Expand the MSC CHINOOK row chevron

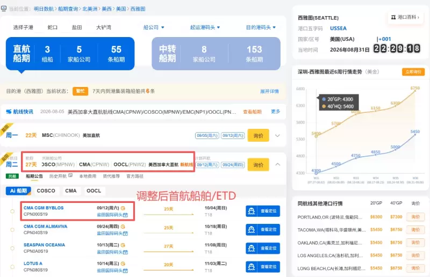point(277,136)
